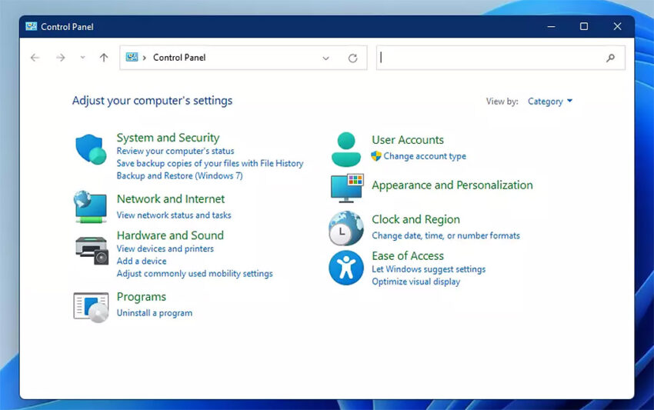Open the Hardware and Sound printer icon
Viewport: 654px width, 410px height.
[92, 251]
